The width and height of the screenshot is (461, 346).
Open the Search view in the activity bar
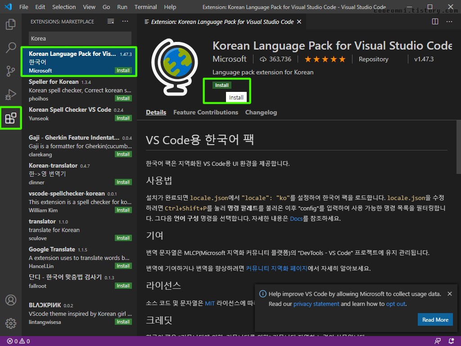tap(11, 47)
